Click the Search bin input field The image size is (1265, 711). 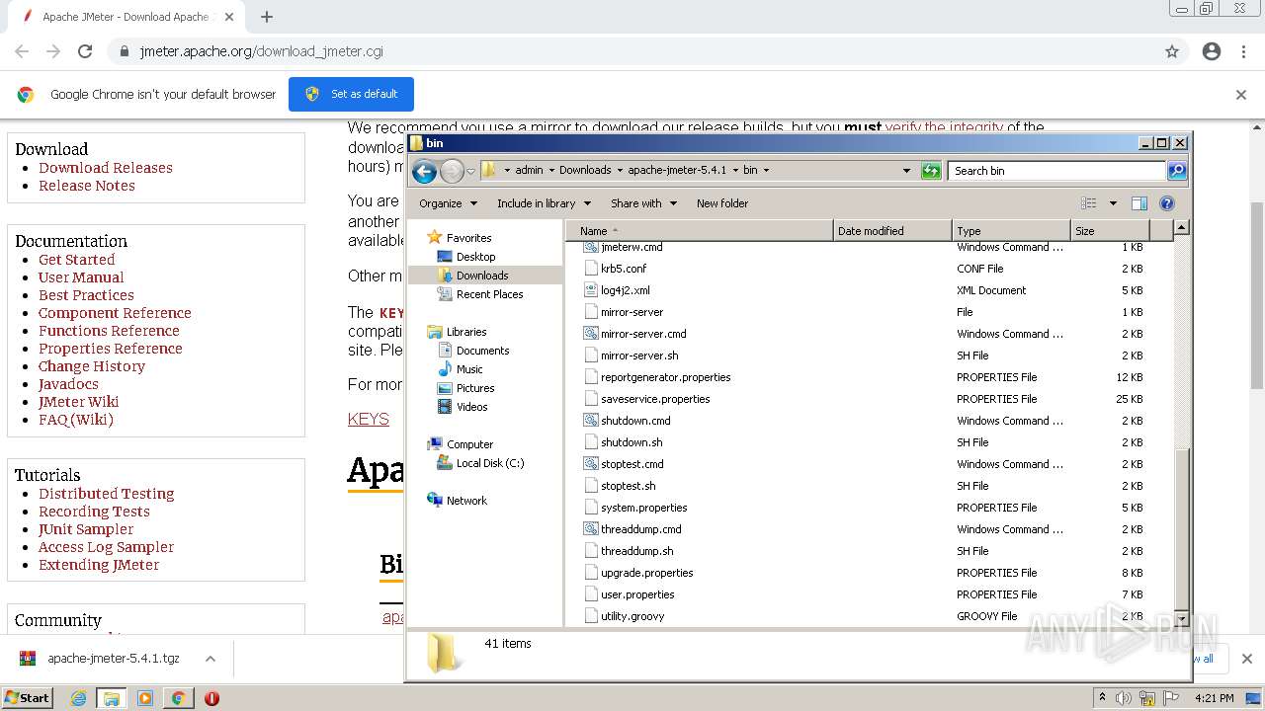(x=1056, y=171)
